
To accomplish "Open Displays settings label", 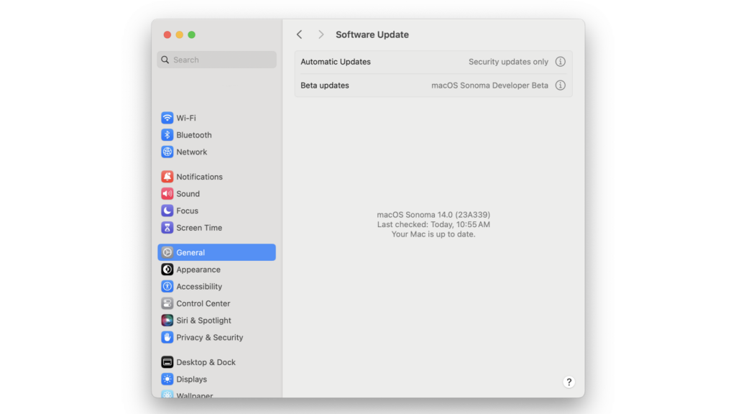I will [191, 379].
